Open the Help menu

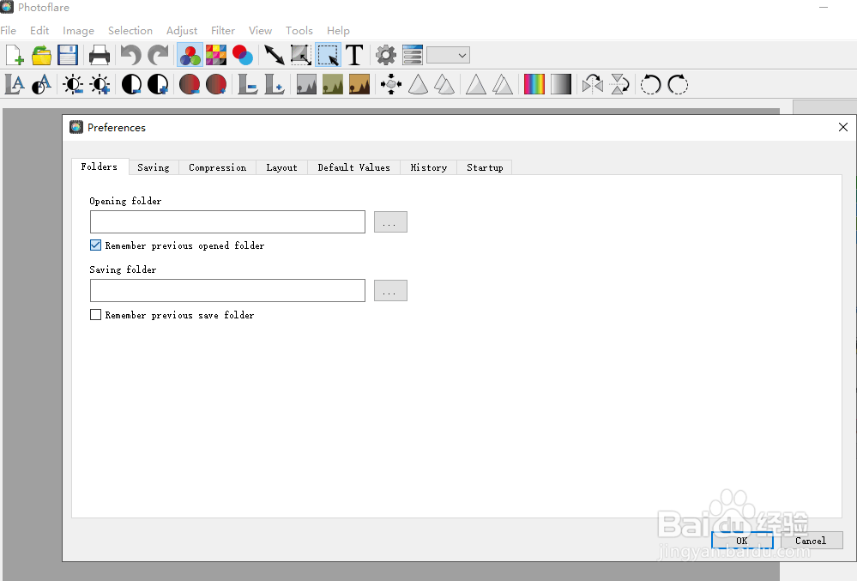(x=338, y=31)
